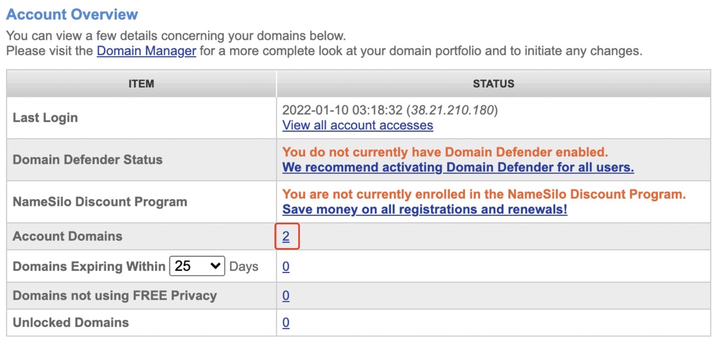Image resolution: width=717 pixels, height=354 pixels.
Task: Click the Discount Program not enrolled warning
Action: [484, 195]
